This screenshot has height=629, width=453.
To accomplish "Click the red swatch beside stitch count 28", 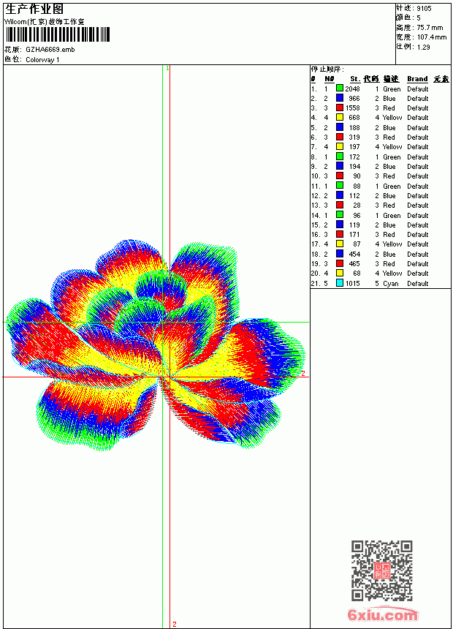I will [340, 205].
